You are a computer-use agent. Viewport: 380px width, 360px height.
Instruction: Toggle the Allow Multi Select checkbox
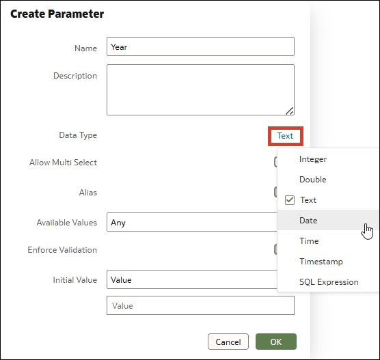276,162
